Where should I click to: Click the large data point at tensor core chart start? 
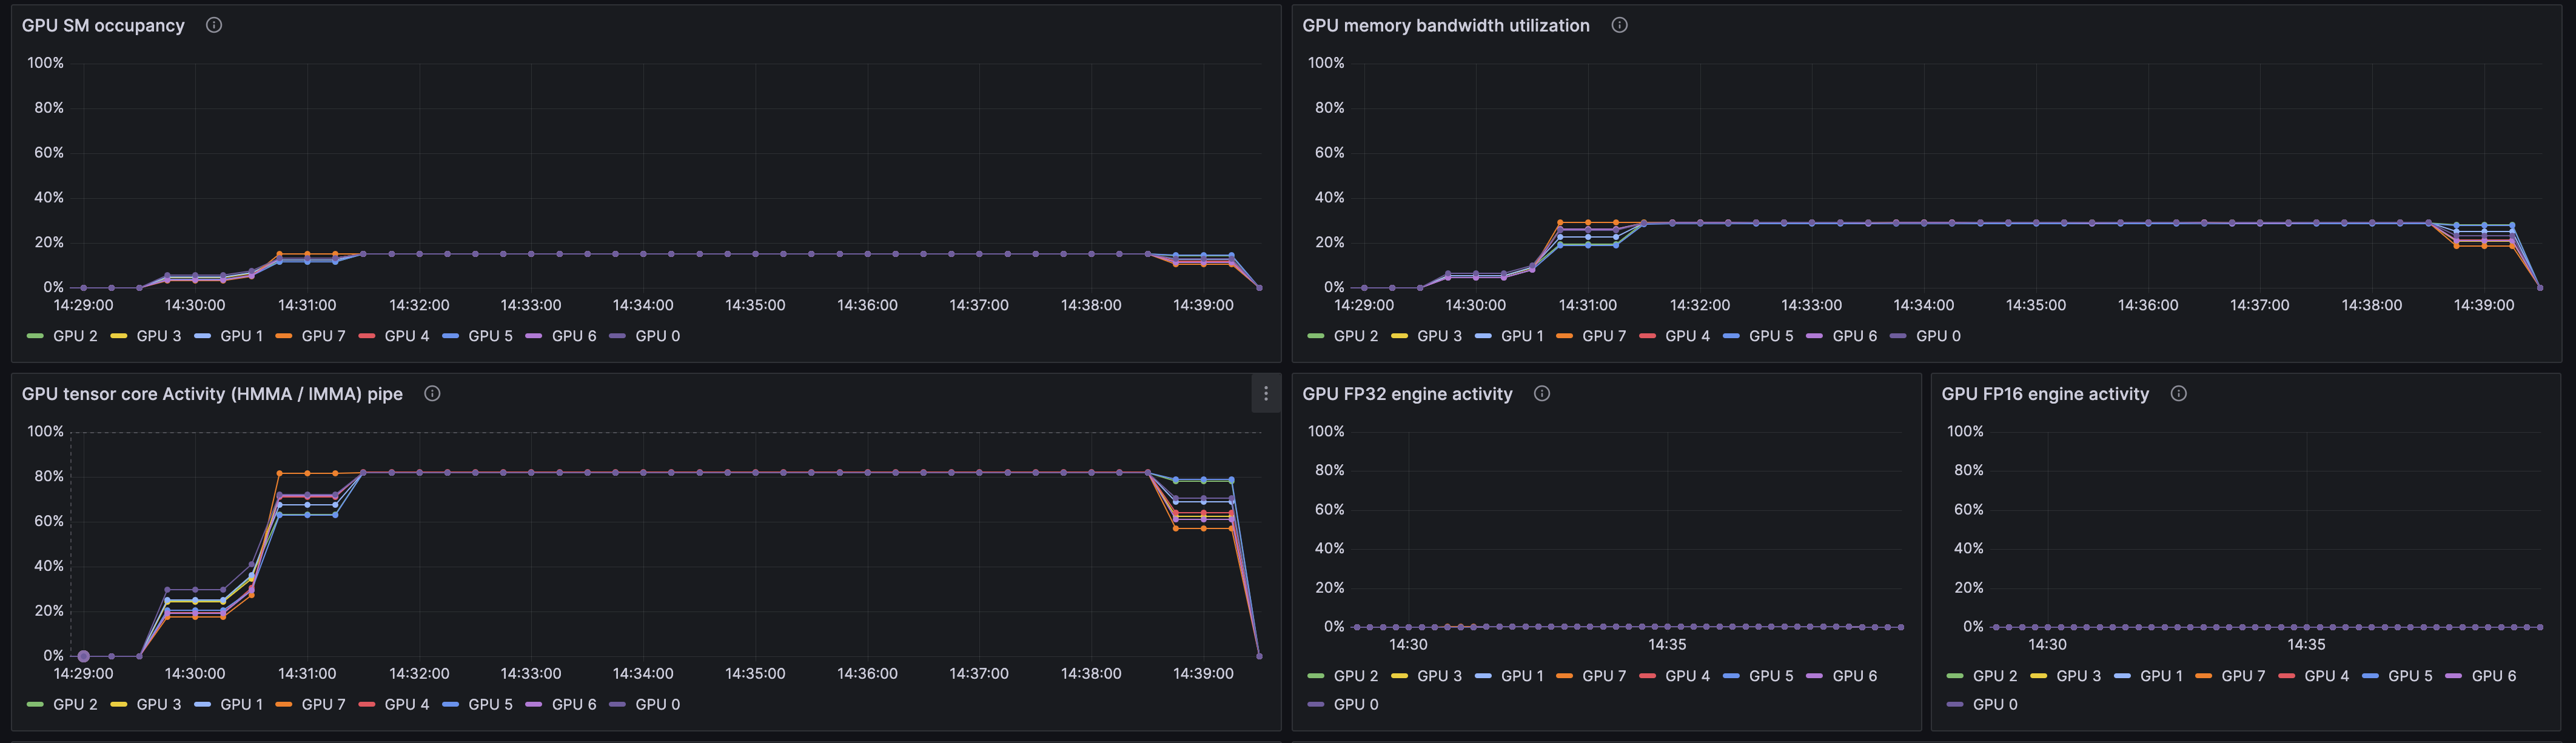tap(84, 656)
